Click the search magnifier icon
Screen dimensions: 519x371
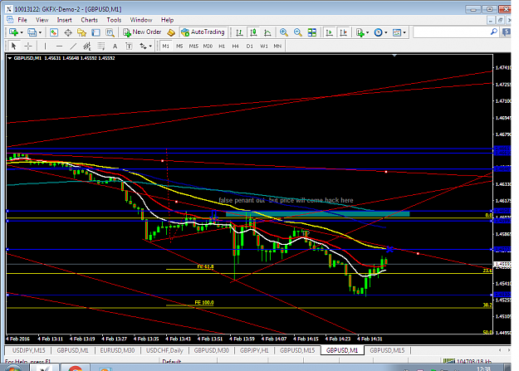pyautogui.click(x=494, y=32)
